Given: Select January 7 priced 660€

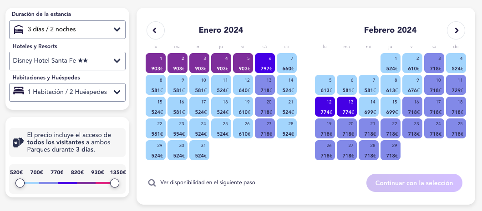Looking at the screenshot, I should pyautogui.click(x=287, y=63).
